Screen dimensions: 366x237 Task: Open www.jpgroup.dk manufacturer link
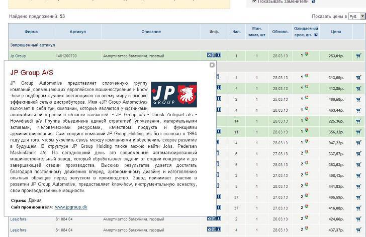[71, 207]
